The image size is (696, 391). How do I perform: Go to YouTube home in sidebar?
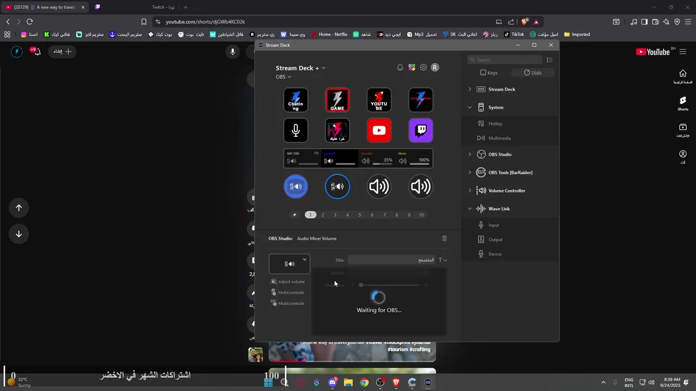coord(683,76)
